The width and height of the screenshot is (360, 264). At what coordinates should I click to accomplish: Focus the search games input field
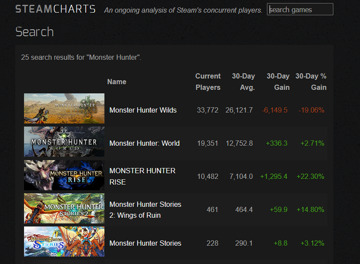point(300,9)
